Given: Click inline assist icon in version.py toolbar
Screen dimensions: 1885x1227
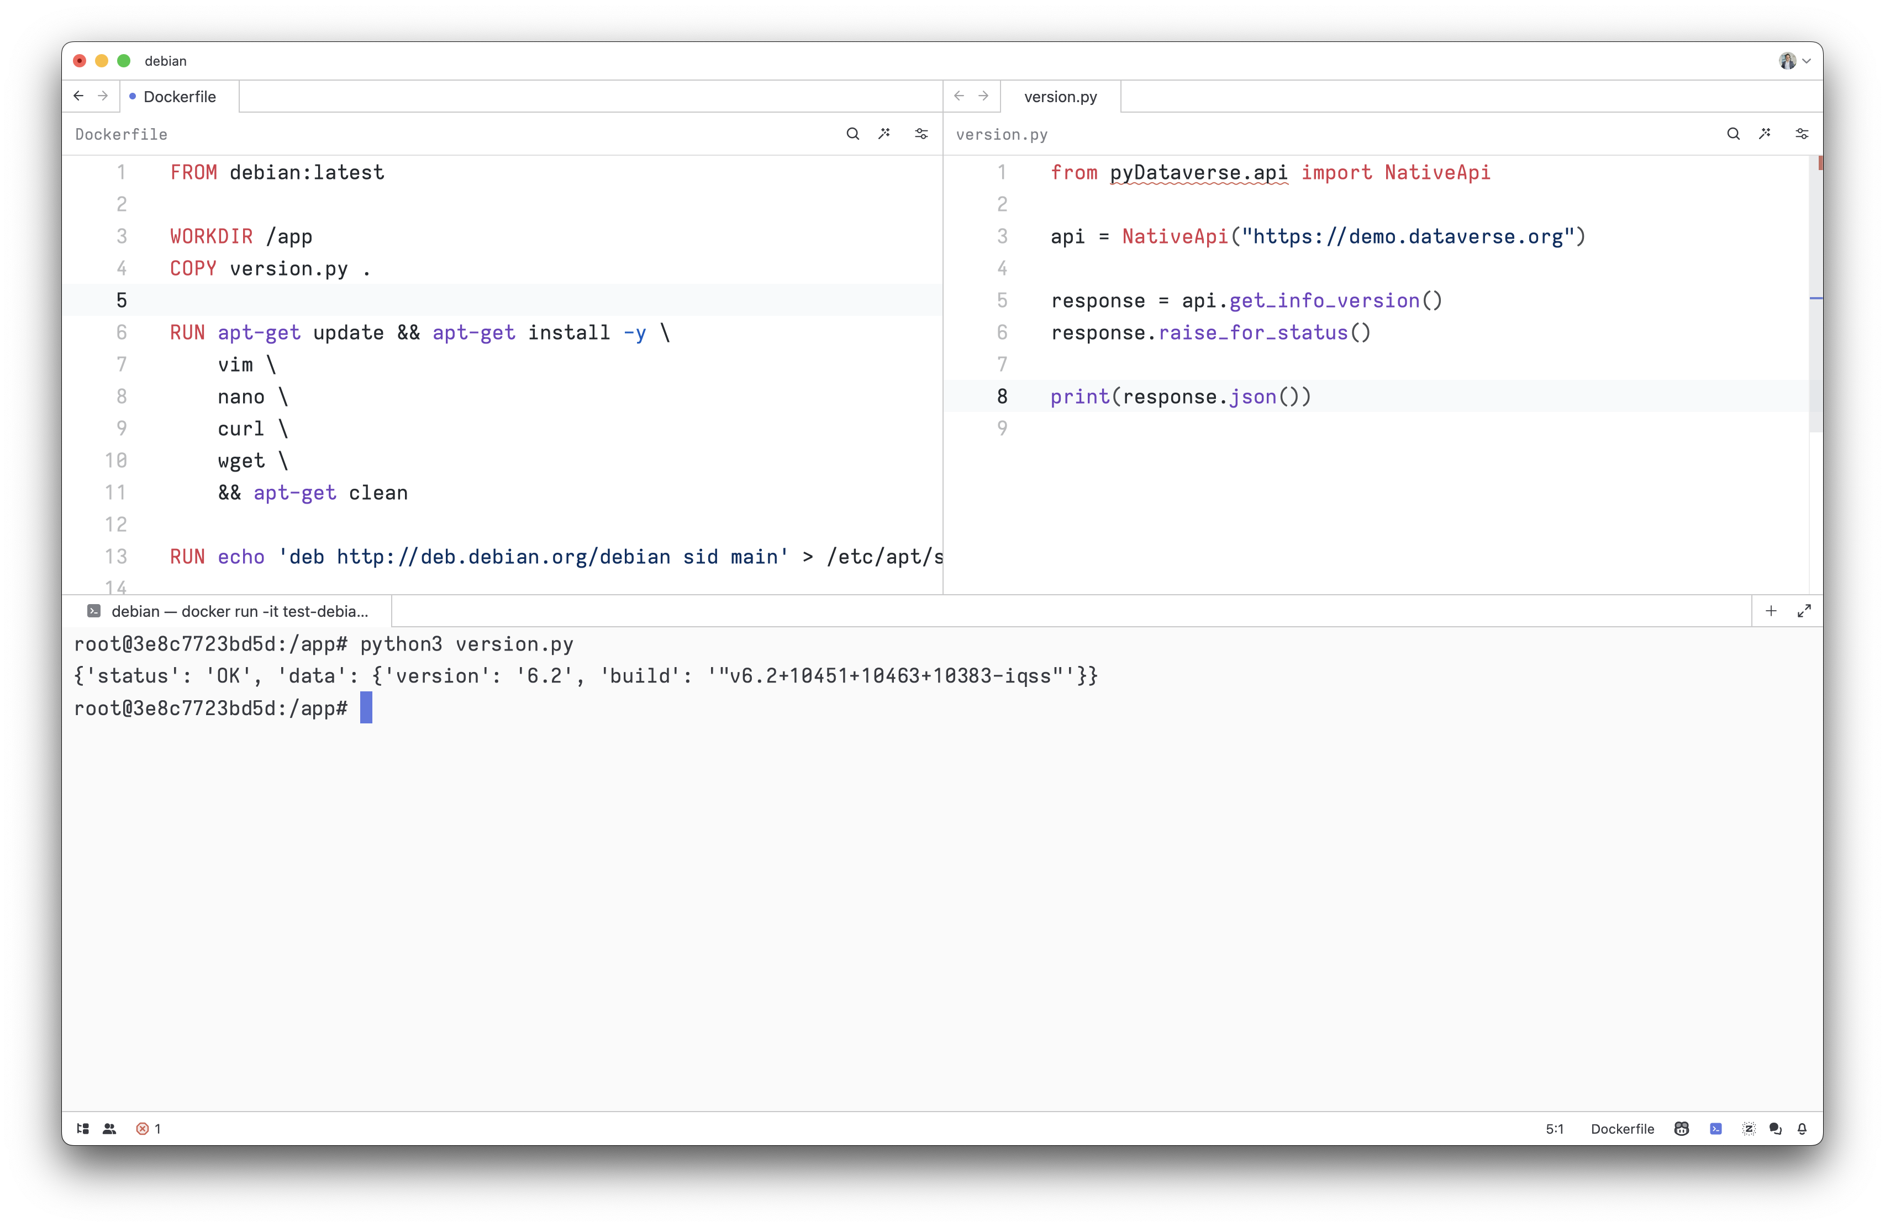Looking at the screenshot, I should (1765, 134).
